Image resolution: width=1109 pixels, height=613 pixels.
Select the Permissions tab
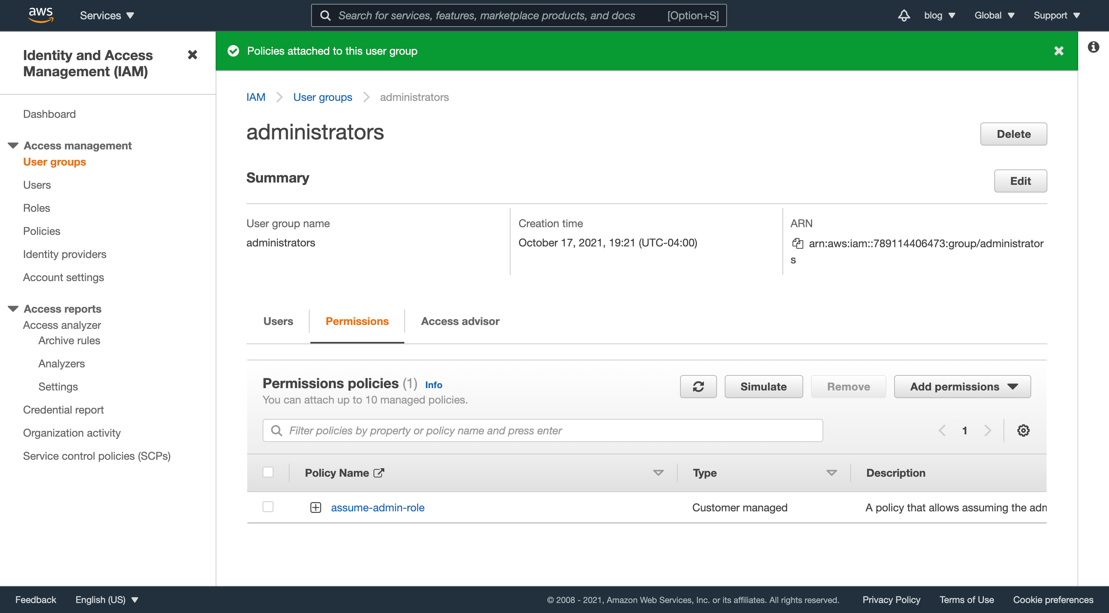click(x=357, y=321)
